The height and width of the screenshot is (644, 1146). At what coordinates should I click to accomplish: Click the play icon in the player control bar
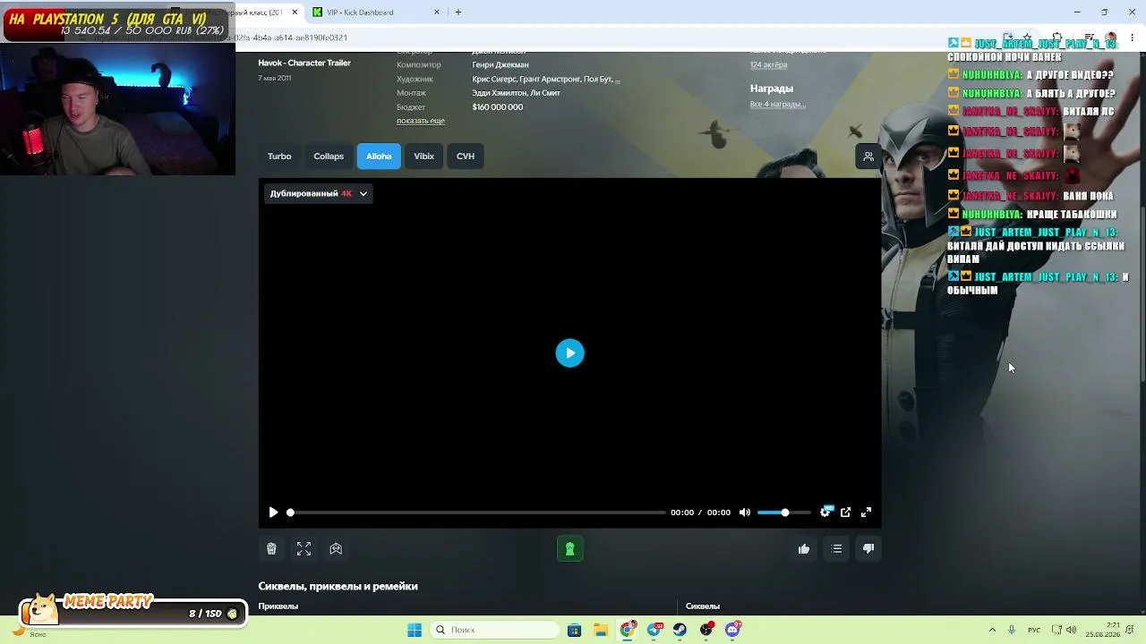tap(273, 513)
